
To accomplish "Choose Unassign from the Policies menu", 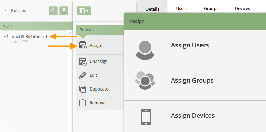I will click(x=100, y=62).
